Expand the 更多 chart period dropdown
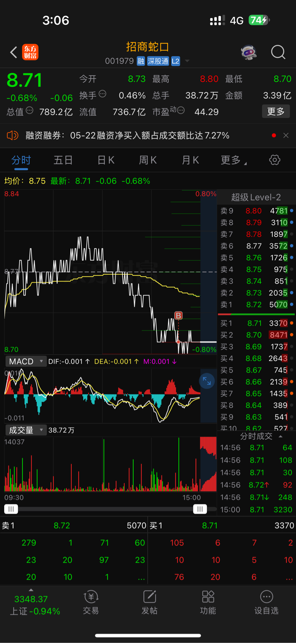This screenshot has height=643, width=296. coord(234,160)
